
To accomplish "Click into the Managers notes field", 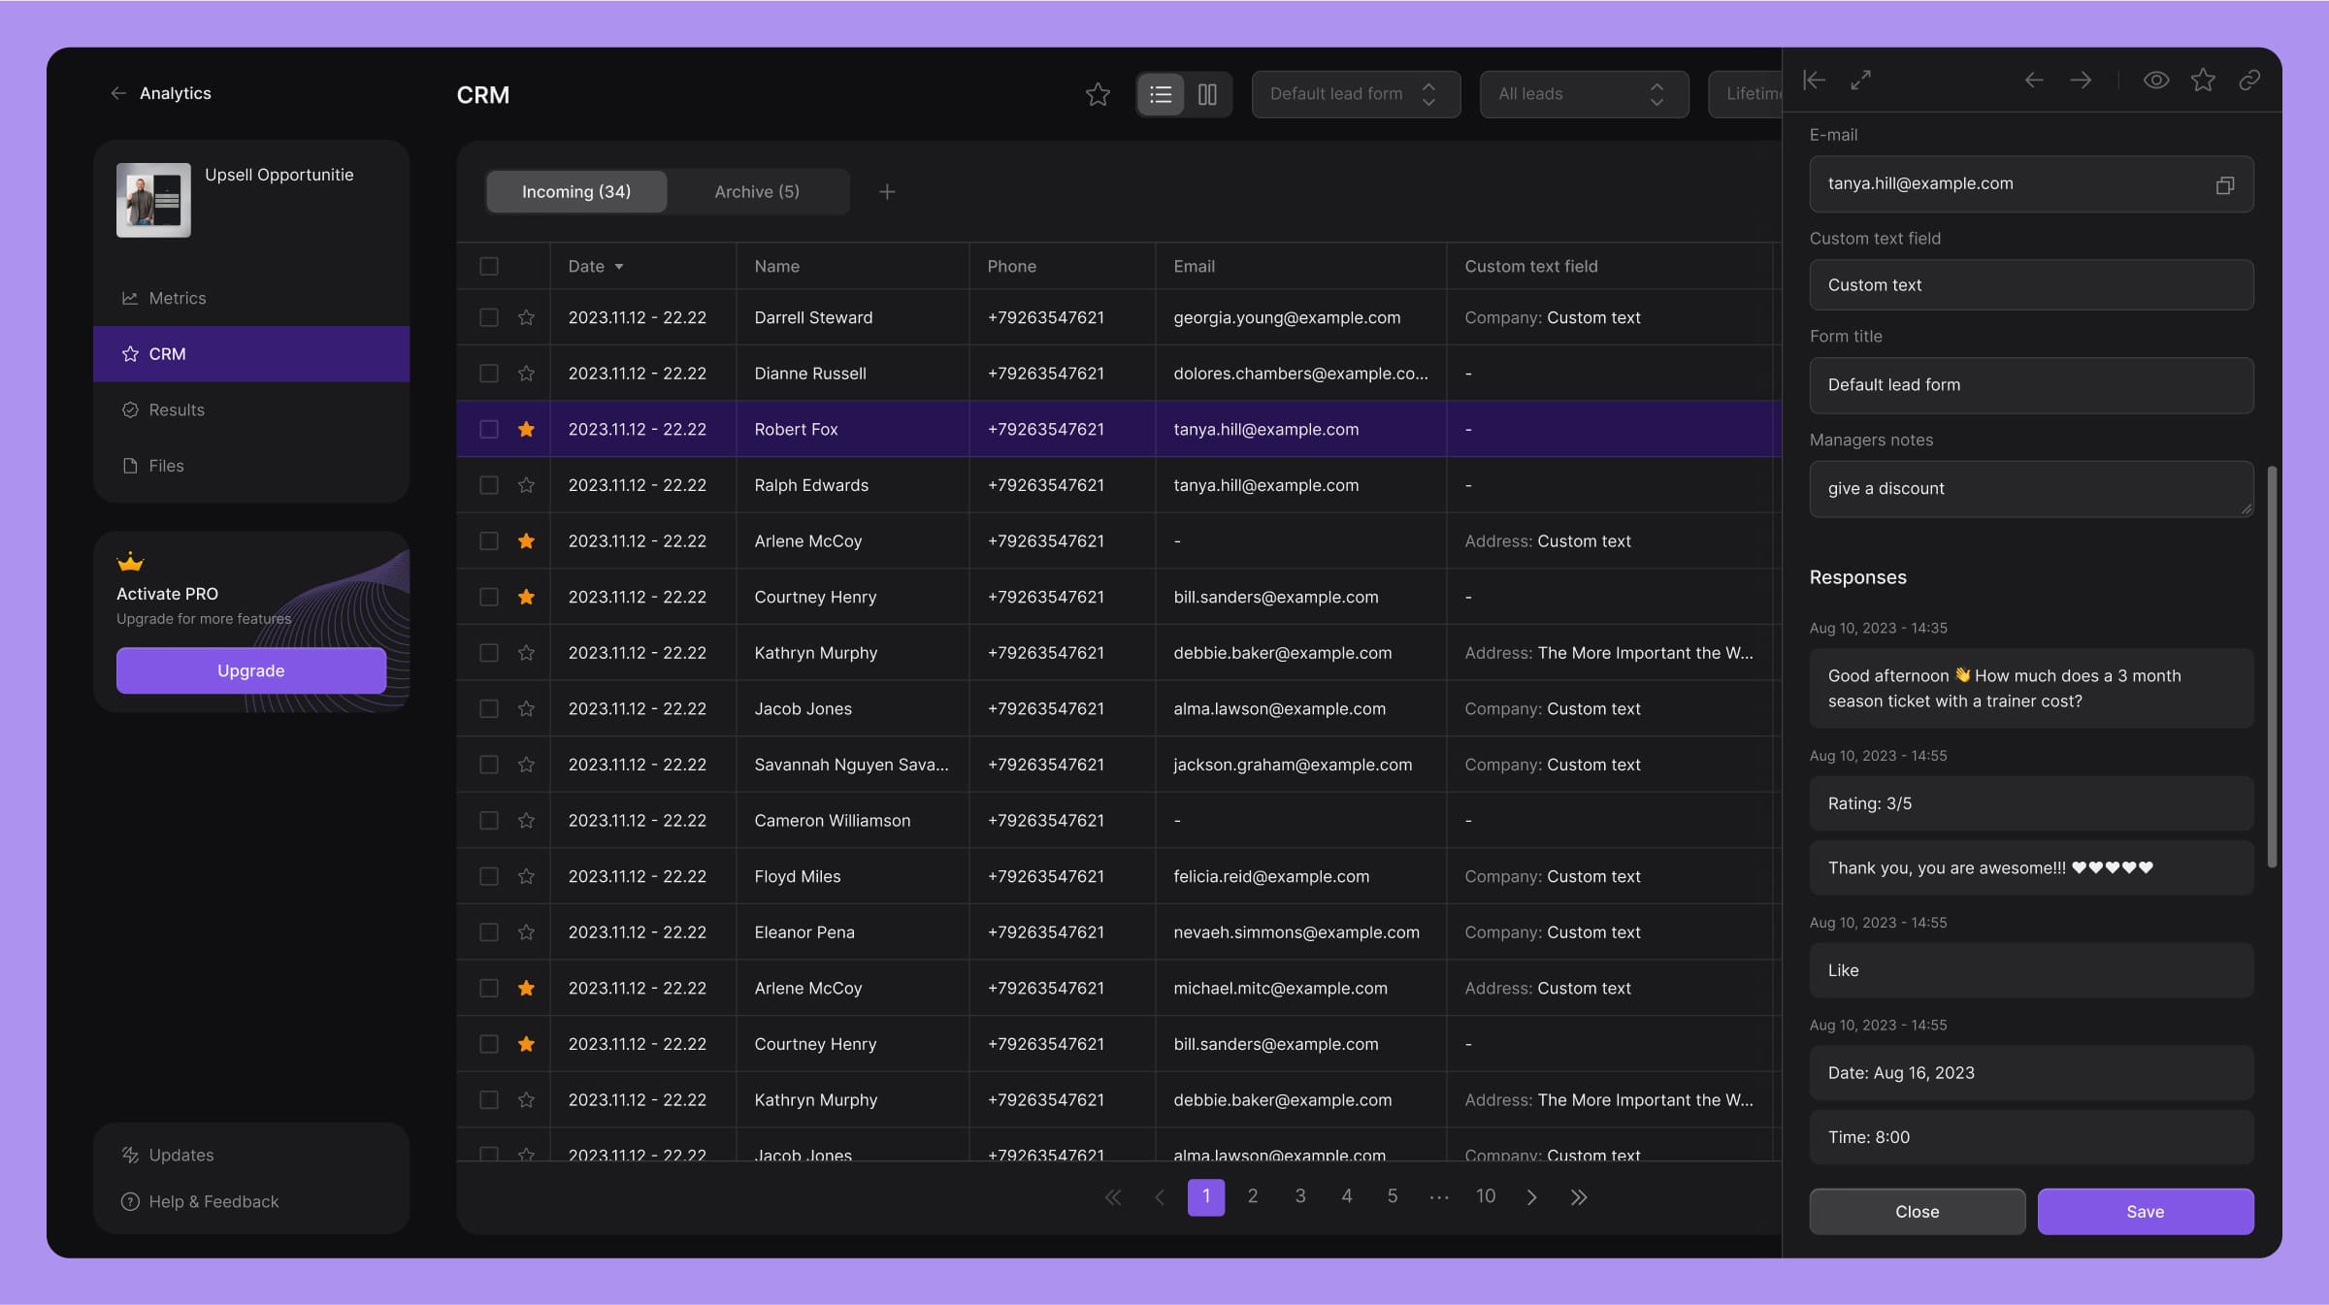I will [2029, 489].
